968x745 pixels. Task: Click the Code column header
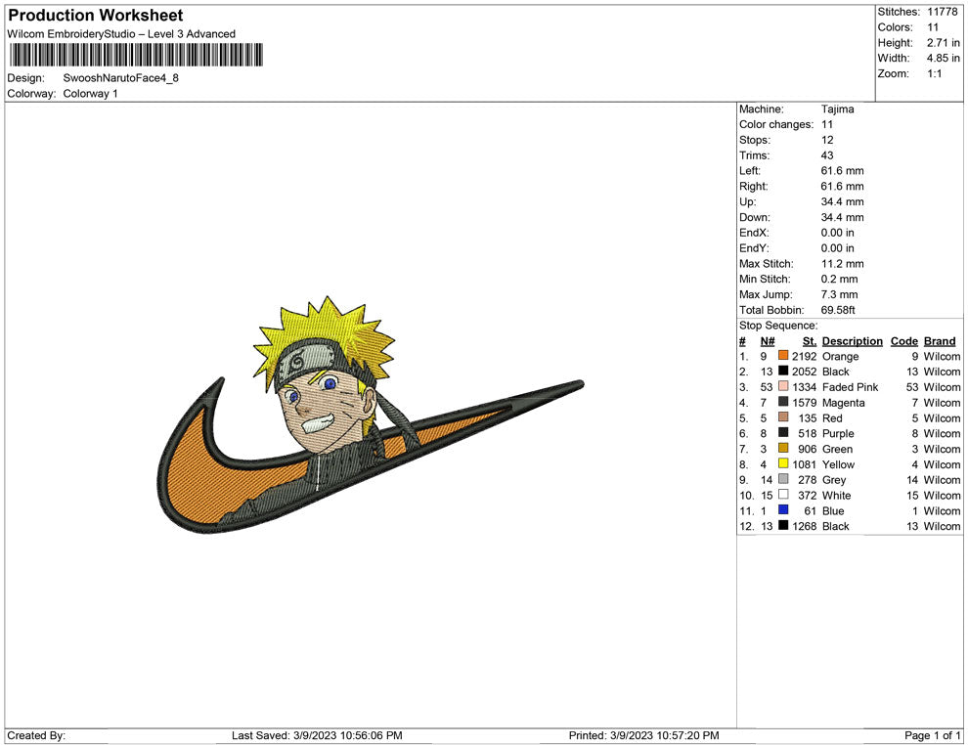click(904, 340)
